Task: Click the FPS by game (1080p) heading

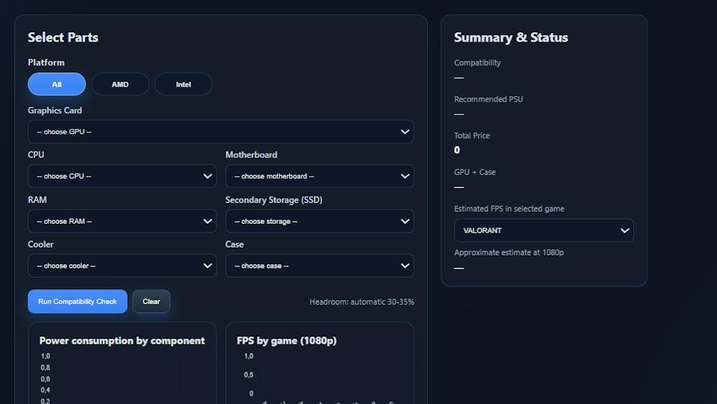Action: (x=287, y=341)
